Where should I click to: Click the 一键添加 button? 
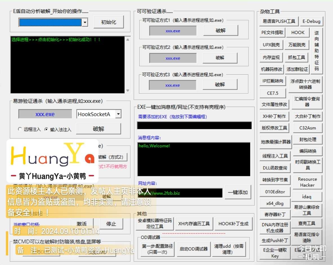click(238, 192)
